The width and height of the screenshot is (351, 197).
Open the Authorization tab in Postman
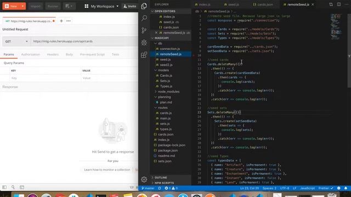coord(31,55)
